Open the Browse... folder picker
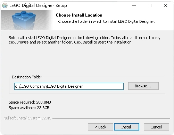Image resolution: width=174 pixels, height=135 pixels. pos(143,86)
